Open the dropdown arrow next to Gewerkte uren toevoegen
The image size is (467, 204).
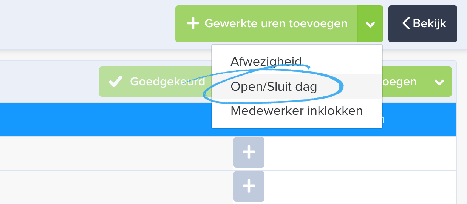pyautogui.click(x=370, y=24)
